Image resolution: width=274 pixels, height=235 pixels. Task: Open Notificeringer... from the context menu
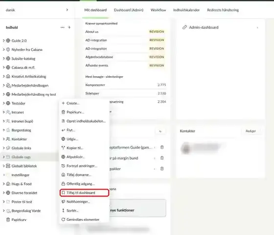pos(84,202)
